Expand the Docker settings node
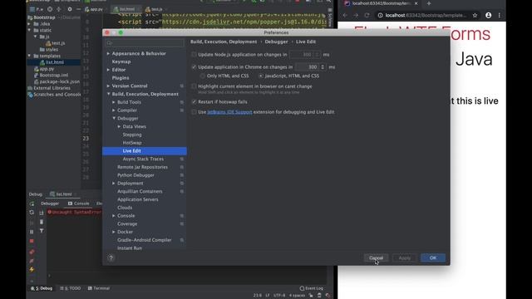Viewport: 532px width, 299px height. point(114,232)
